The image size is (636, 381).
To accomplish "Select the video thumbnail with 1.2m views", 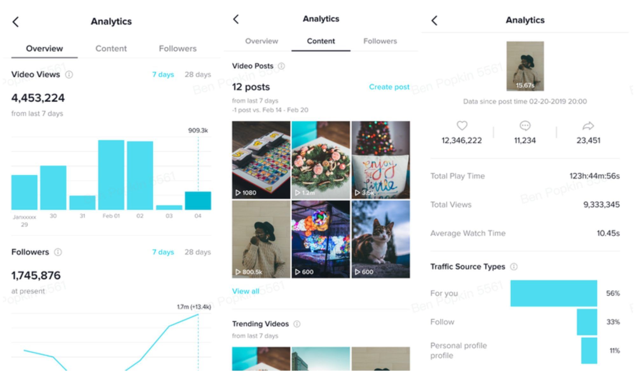I will [320, 159].
